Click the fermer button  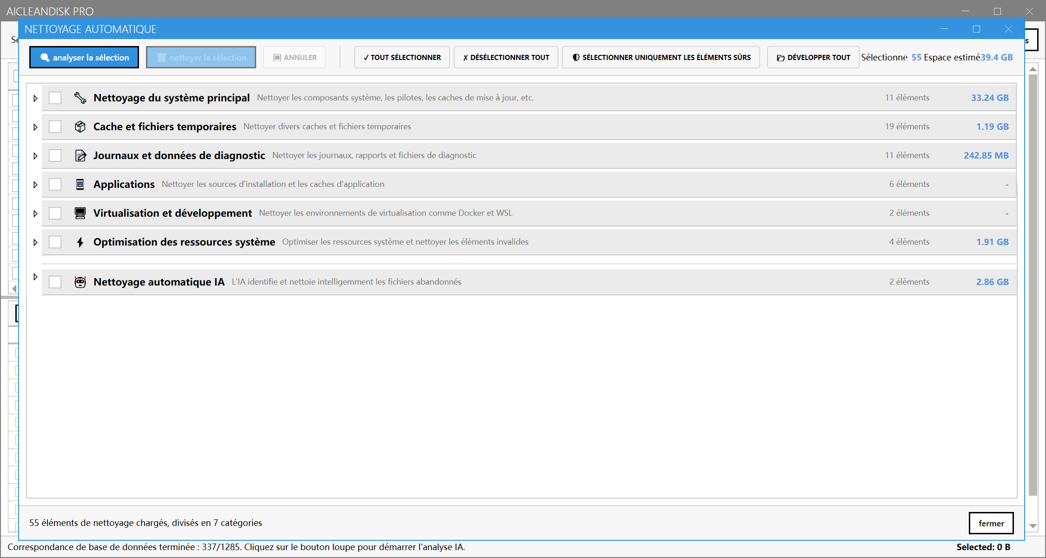pos(991,523)
